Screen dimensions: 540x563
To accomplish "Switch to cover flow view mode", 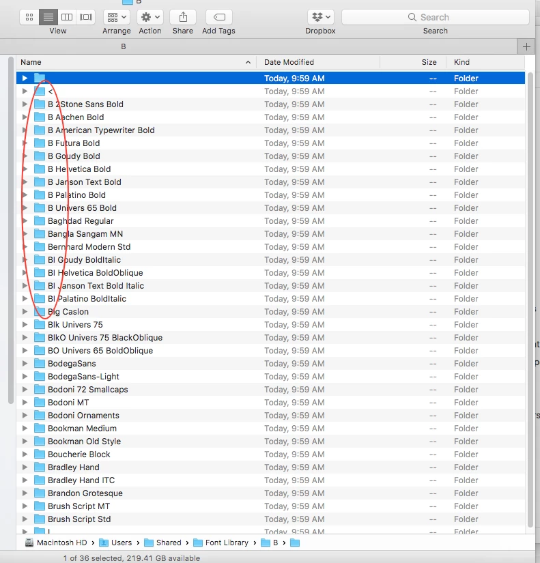I will coord(85,17).
